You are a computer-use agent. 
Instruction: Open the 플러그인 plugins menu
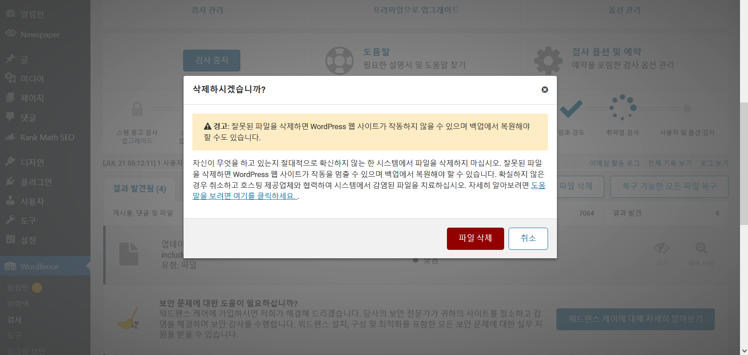[x=36, y=182]
